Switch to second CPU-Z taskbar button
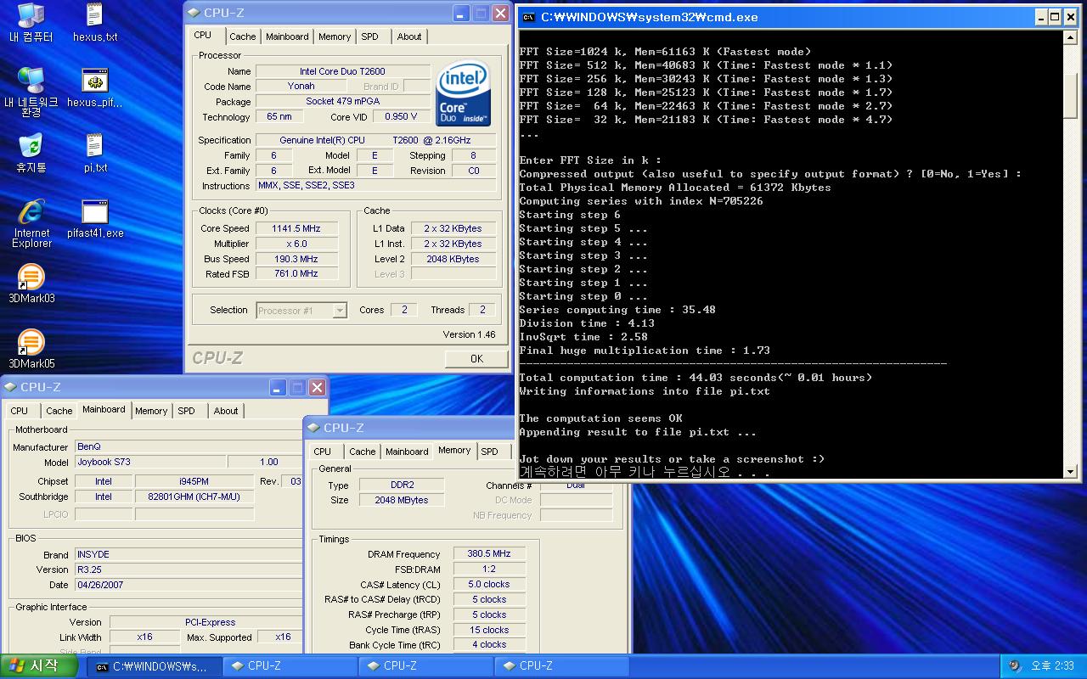Screen dimensions: 1087x679 [x=425, y=666]
